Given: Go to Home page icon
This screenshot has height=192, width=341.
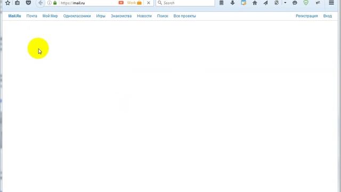Looking at the screenshot, I should click(255, 3).
